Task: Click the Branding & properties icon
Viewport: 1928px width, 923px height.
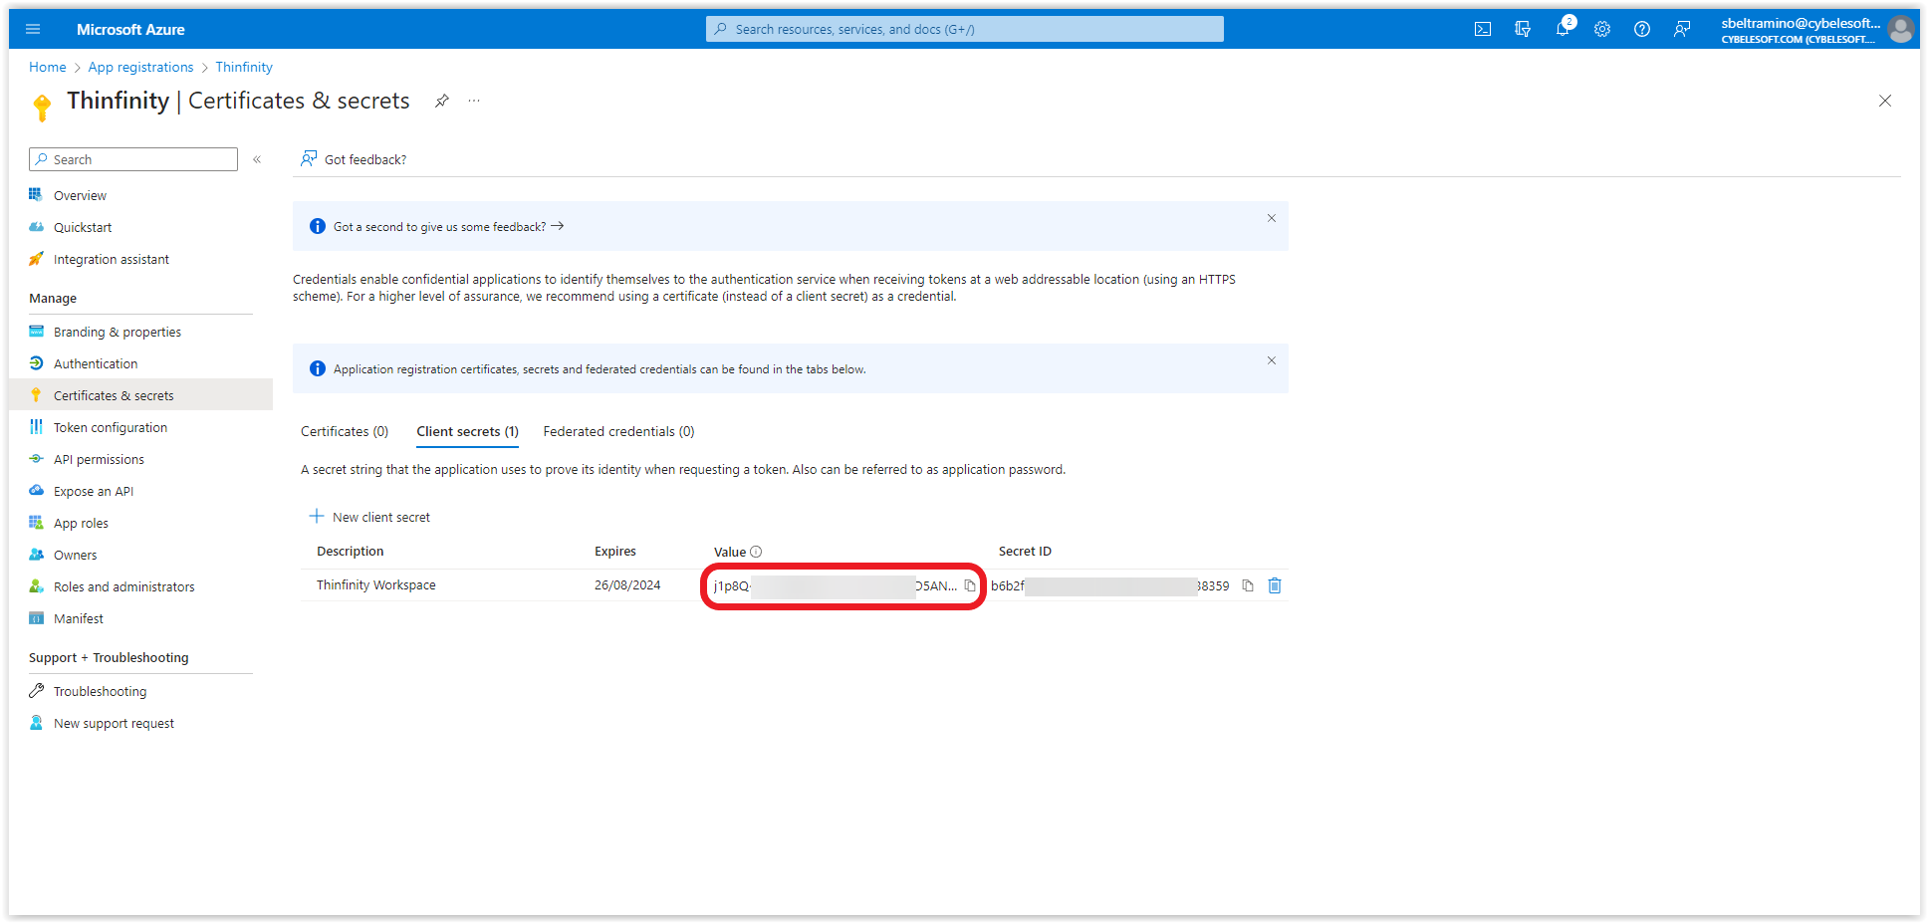Action: tap(36, 332)
